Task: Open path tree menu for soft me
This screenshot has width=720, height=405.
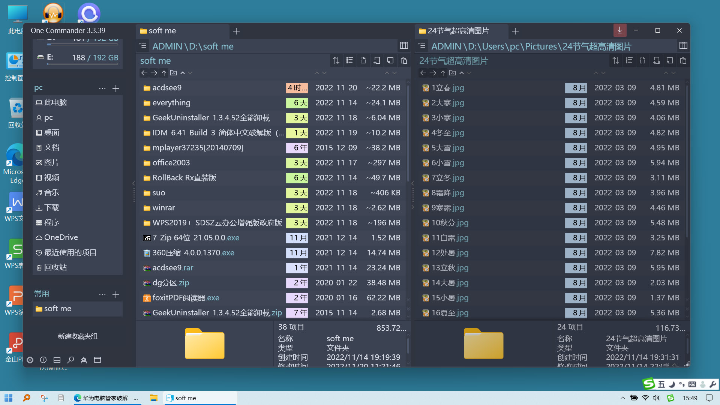Action: tap(143, 46)
